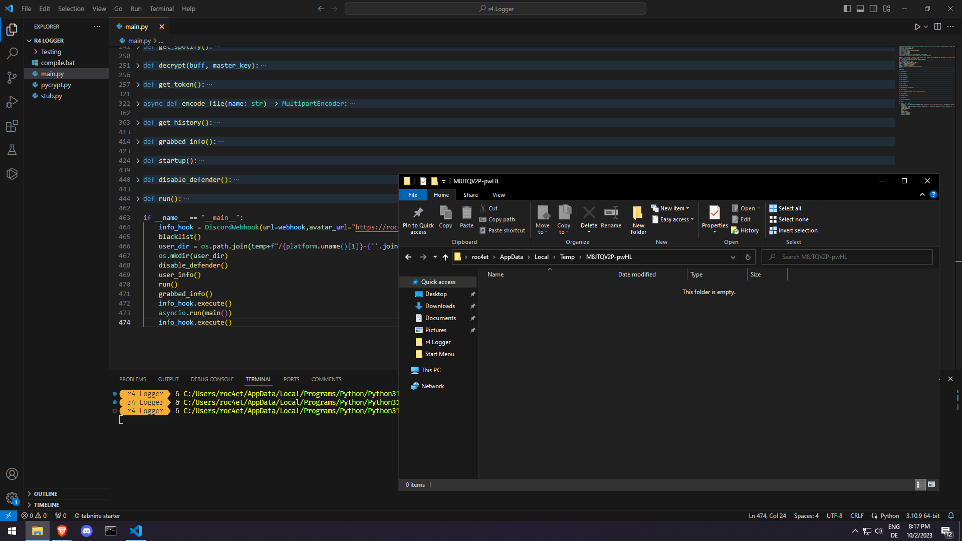The image size is (962, 541).
Task: Open the Accounts menu icon
Action: (x=12, y=474)
